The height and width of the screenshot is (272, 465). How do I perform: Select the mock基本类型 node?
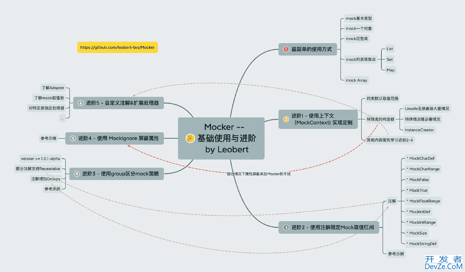coord(359,18)
